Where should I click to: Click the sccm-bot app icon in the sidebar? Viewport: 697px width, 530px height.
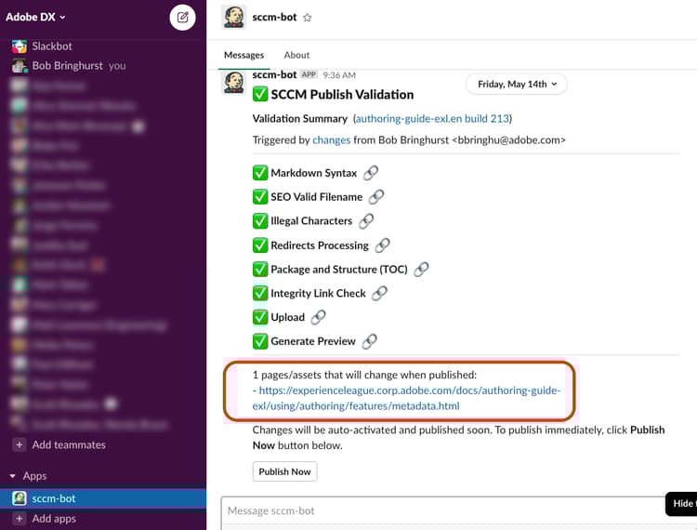coord(20,498)
